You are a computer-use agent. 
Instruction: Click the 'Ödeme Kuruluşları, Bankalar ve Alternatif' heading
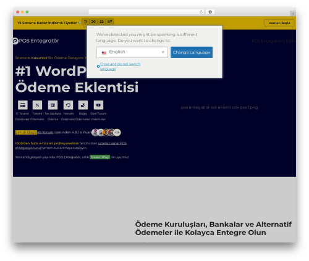tap(213, 224)
